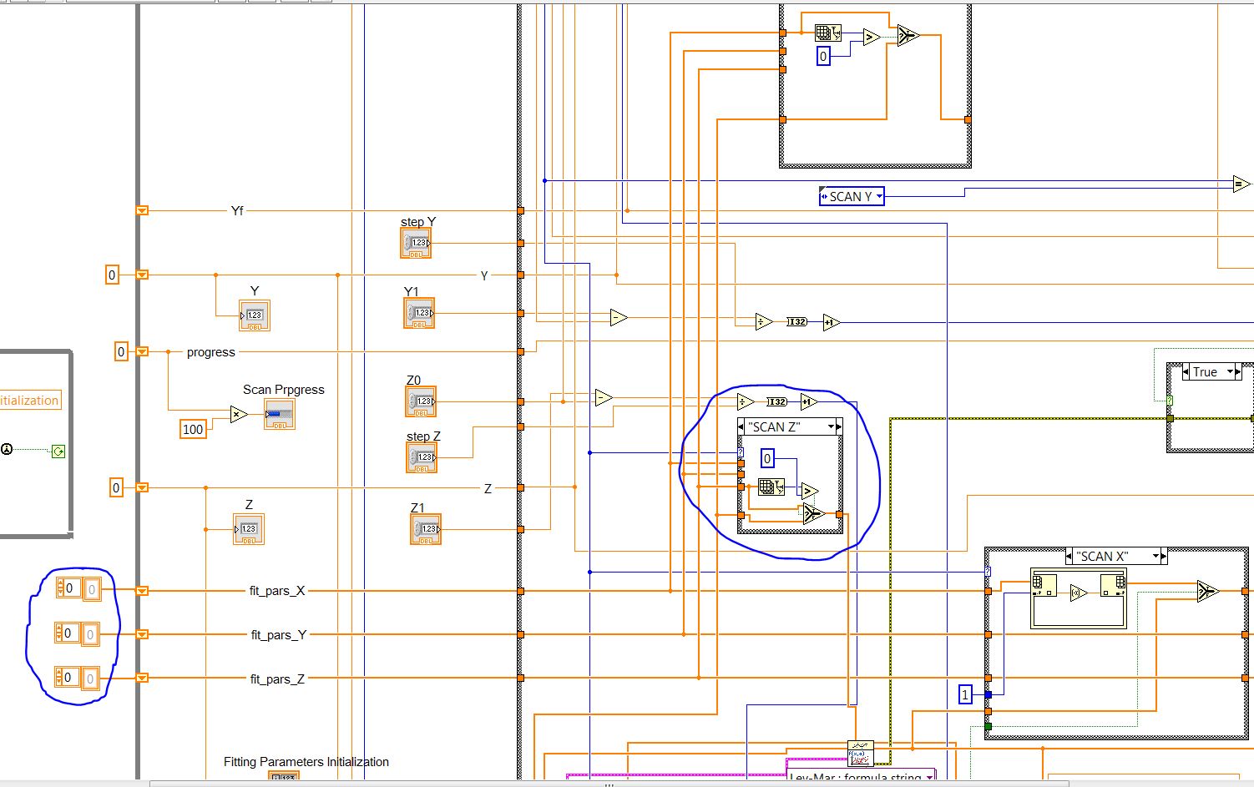Screen dimensions: 1254x787
Task: Click the Yf shift register terminal
Action: (142, 211)
